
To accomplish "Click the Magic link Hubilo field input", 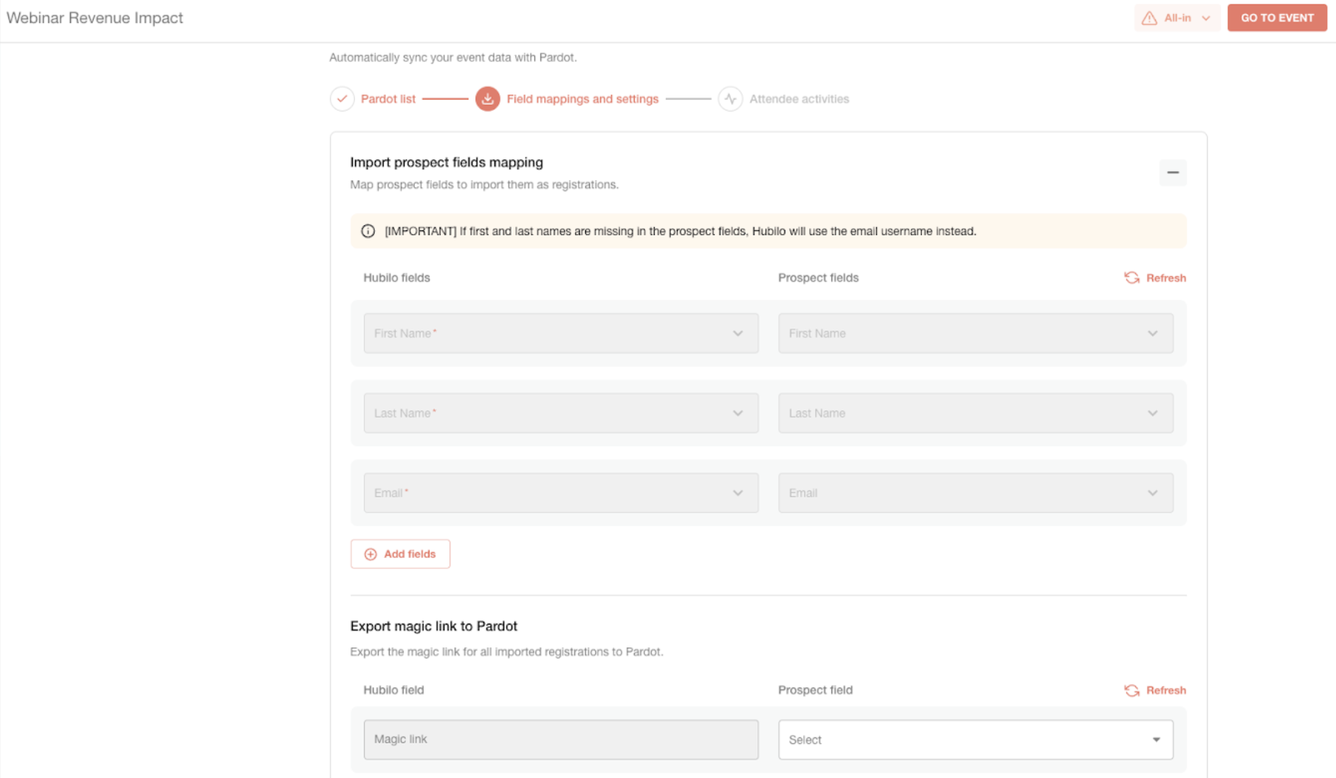I will click(561, 740).
